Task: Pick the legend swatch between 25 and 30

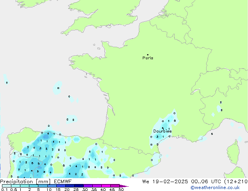Action: coord(79,186)
